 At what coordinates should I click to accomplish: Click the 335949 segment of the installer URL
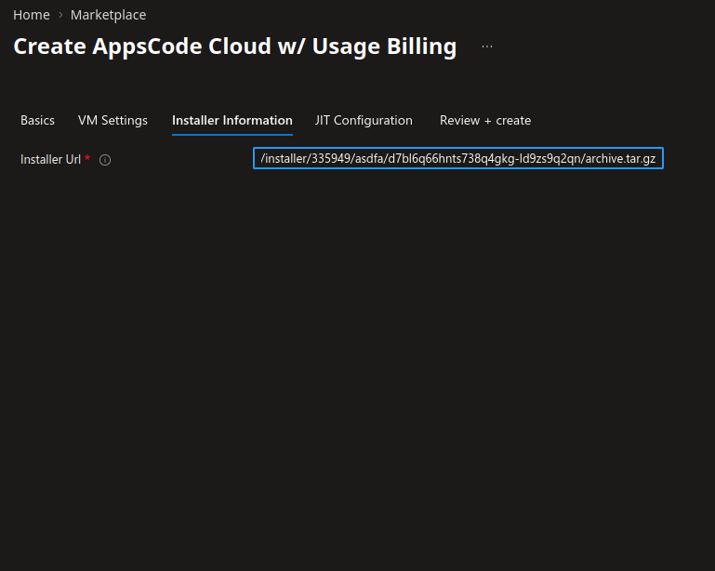point(332,159)
